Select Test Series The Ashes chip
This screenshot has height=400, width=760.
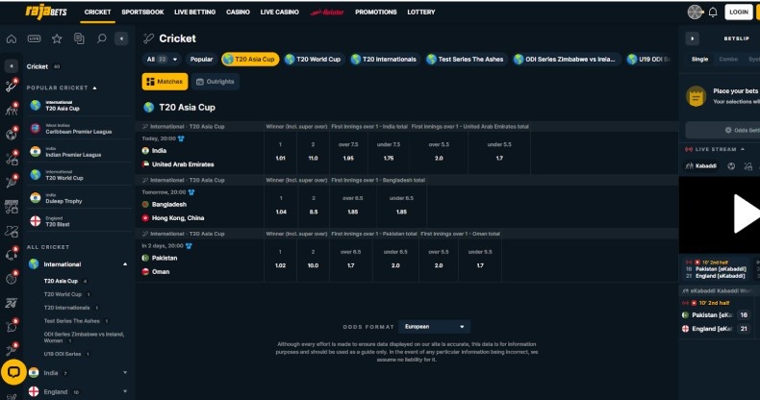tap(466, 59)
